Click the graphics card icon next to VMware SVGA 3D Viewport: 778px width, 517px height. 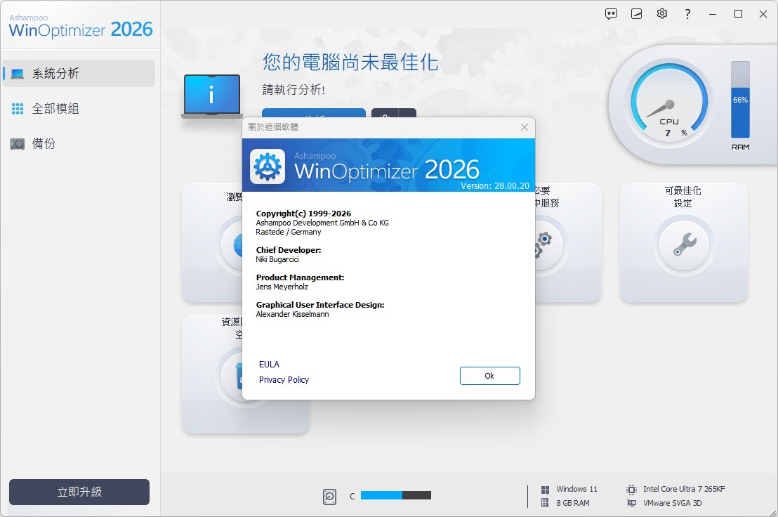(x=631, y=503)
